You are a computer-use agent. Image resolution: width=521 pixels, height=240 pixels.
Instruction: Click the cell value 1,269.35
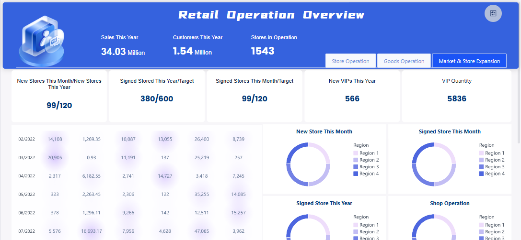click(x=92, y=139)
